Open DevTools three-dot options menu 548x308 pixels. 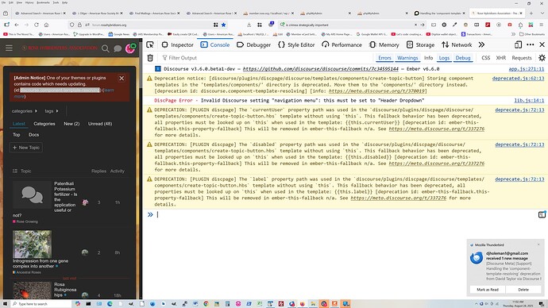(531, 44)
